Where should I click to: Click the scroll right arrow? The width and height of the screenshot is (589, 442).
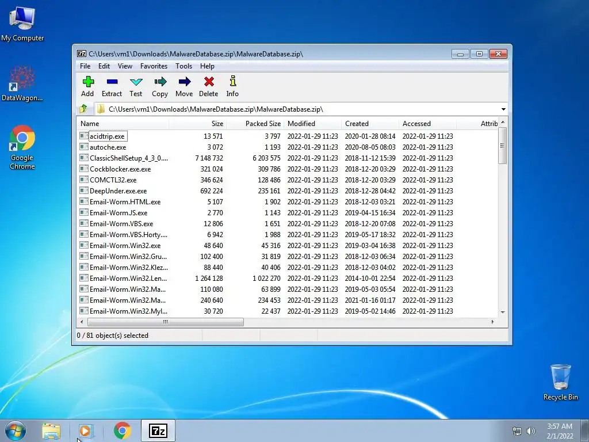[x=492, y=322]
